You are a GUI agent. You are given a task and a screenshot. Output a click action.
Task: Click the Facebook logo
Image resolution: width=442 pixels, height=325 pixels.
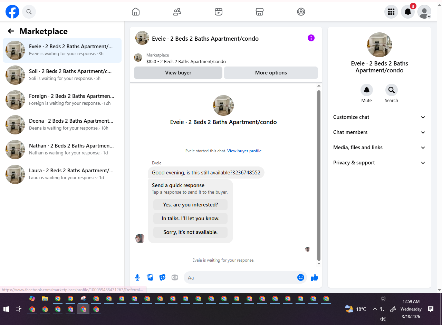click(x=12, y=12)
